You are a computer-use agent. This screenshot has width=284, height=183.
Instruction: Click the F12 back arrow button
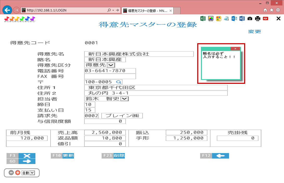(x=220, y=156)
